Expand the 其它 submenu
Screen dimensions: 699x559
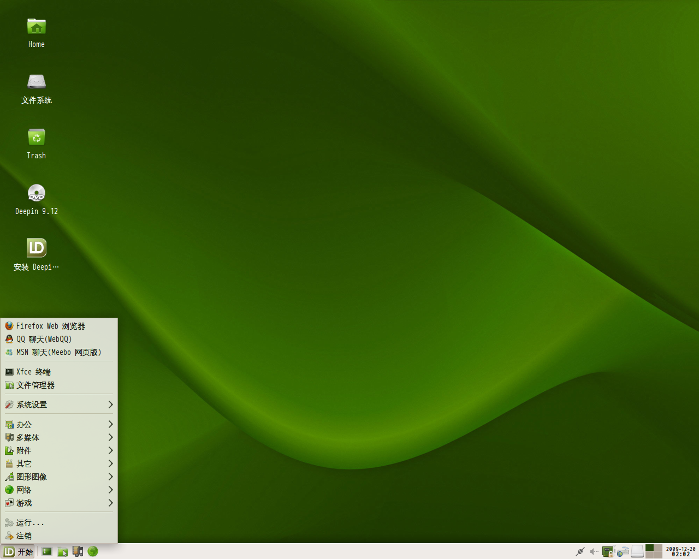click(59, 463)
